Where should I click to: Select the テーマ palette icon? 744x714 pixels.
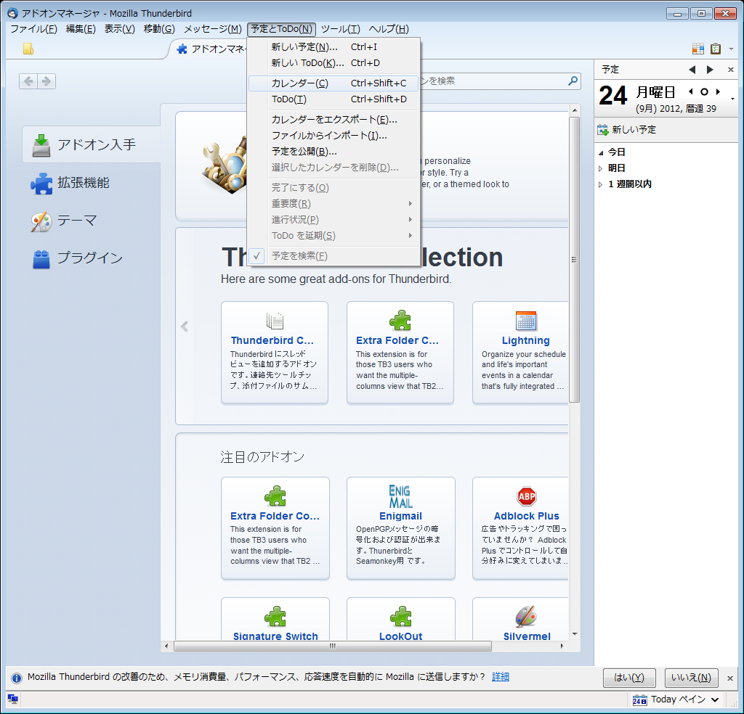[41, 221]
